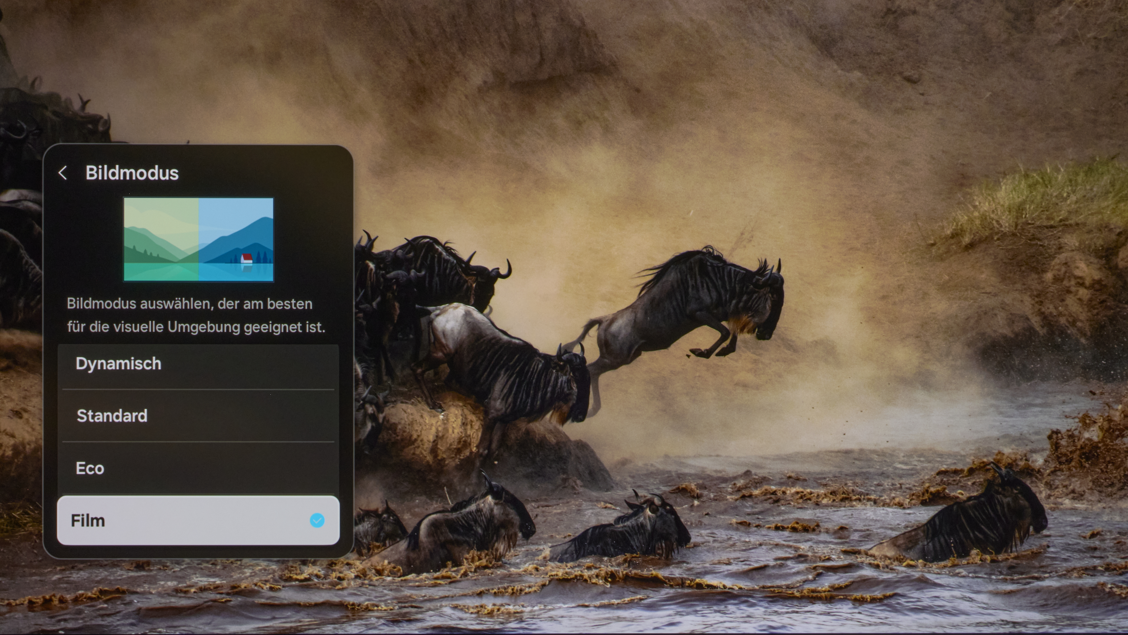Select the Film label in the highlighted row
Viewport: 1128px width, 635px height.
pyautogui.click(x=88, y=521)
